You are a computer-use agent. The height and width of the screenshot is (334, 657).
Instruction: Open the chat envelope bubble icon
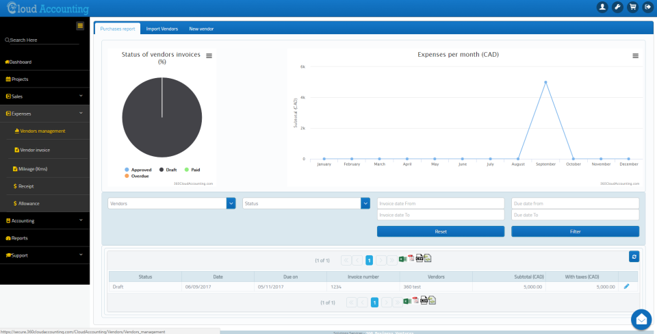641,320
